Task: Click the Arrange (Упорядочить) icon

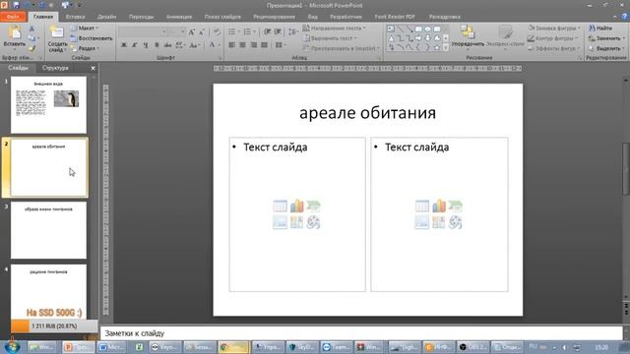Action: [468, 32]
